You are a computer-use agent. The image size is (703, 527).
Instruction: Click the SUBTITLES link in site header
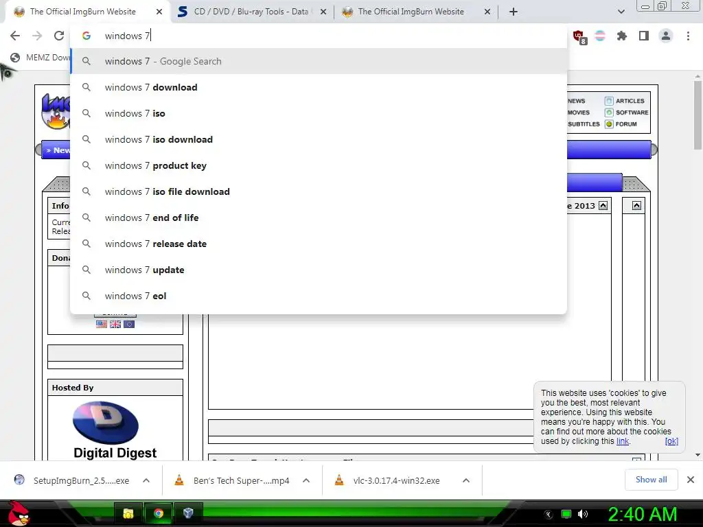pyautogui.click(x=584, y=124)
